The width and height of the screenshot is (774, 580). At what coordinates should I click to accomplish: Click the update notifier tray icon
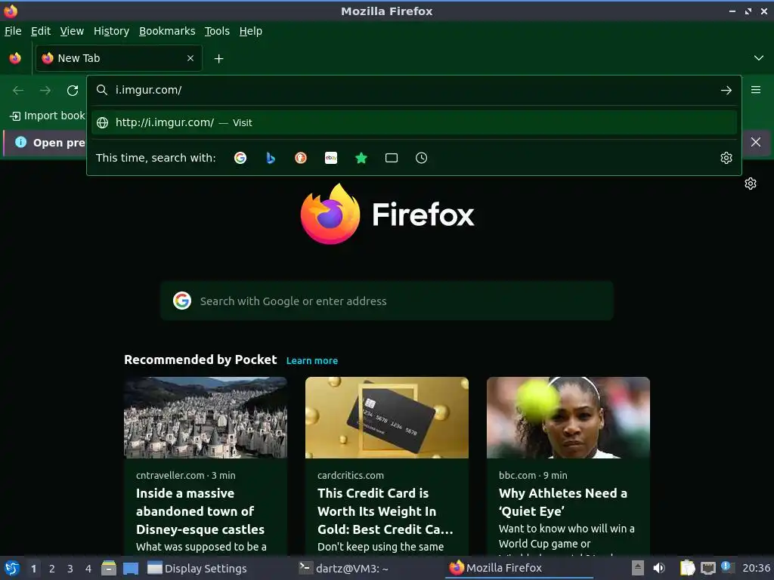pos(727,567)
